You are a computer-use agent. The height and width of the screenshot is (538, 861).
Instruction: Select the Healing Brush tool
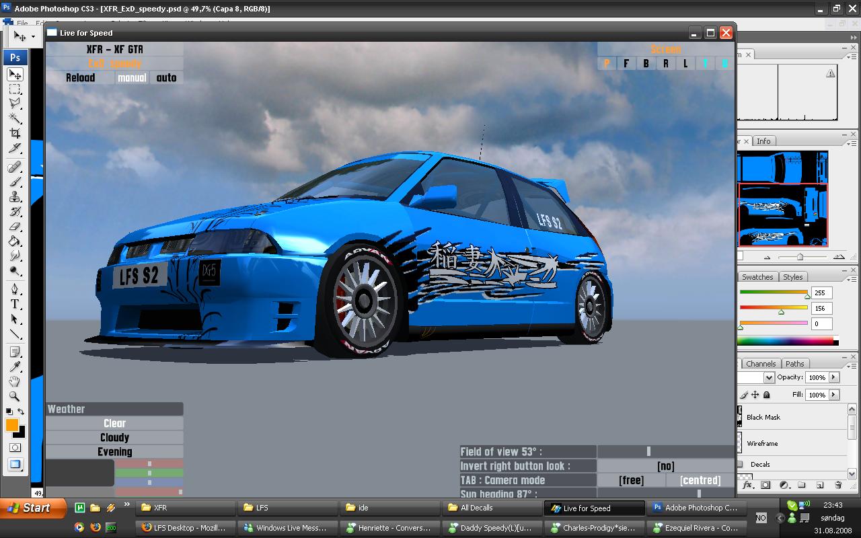point(15,167)
